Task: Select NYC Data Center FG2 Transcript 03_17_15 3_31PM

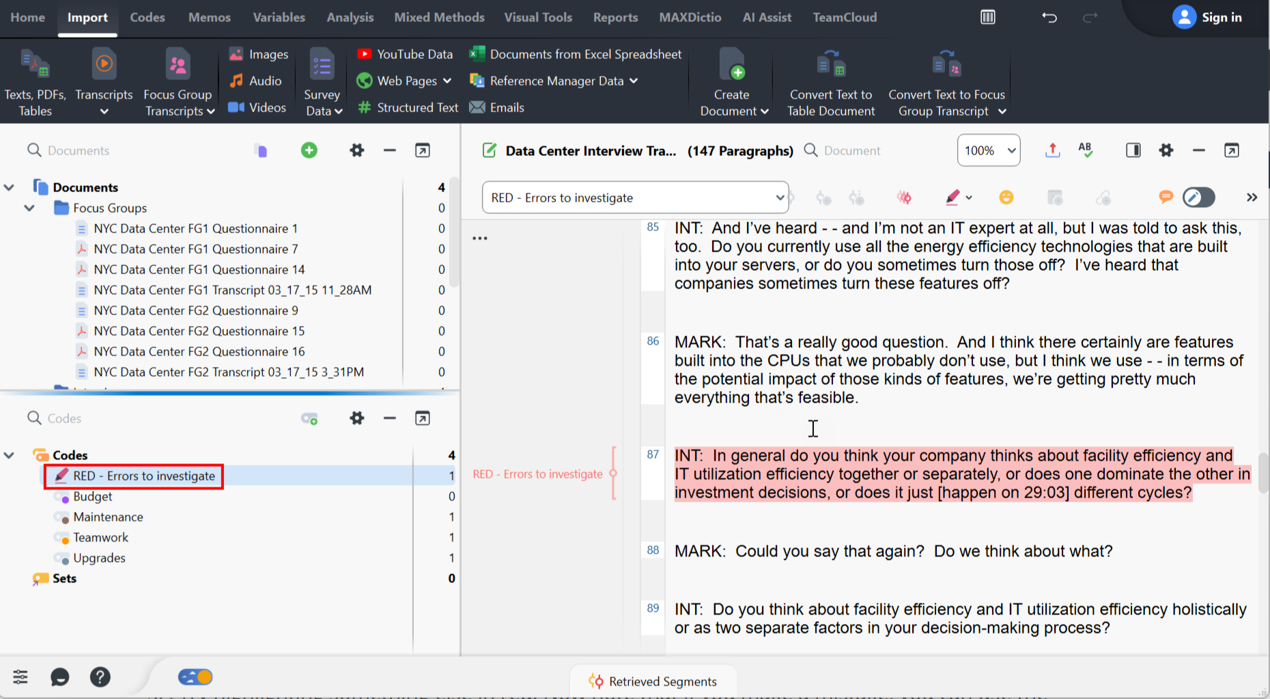Action: pyautogui.click(x=229, y=372)
